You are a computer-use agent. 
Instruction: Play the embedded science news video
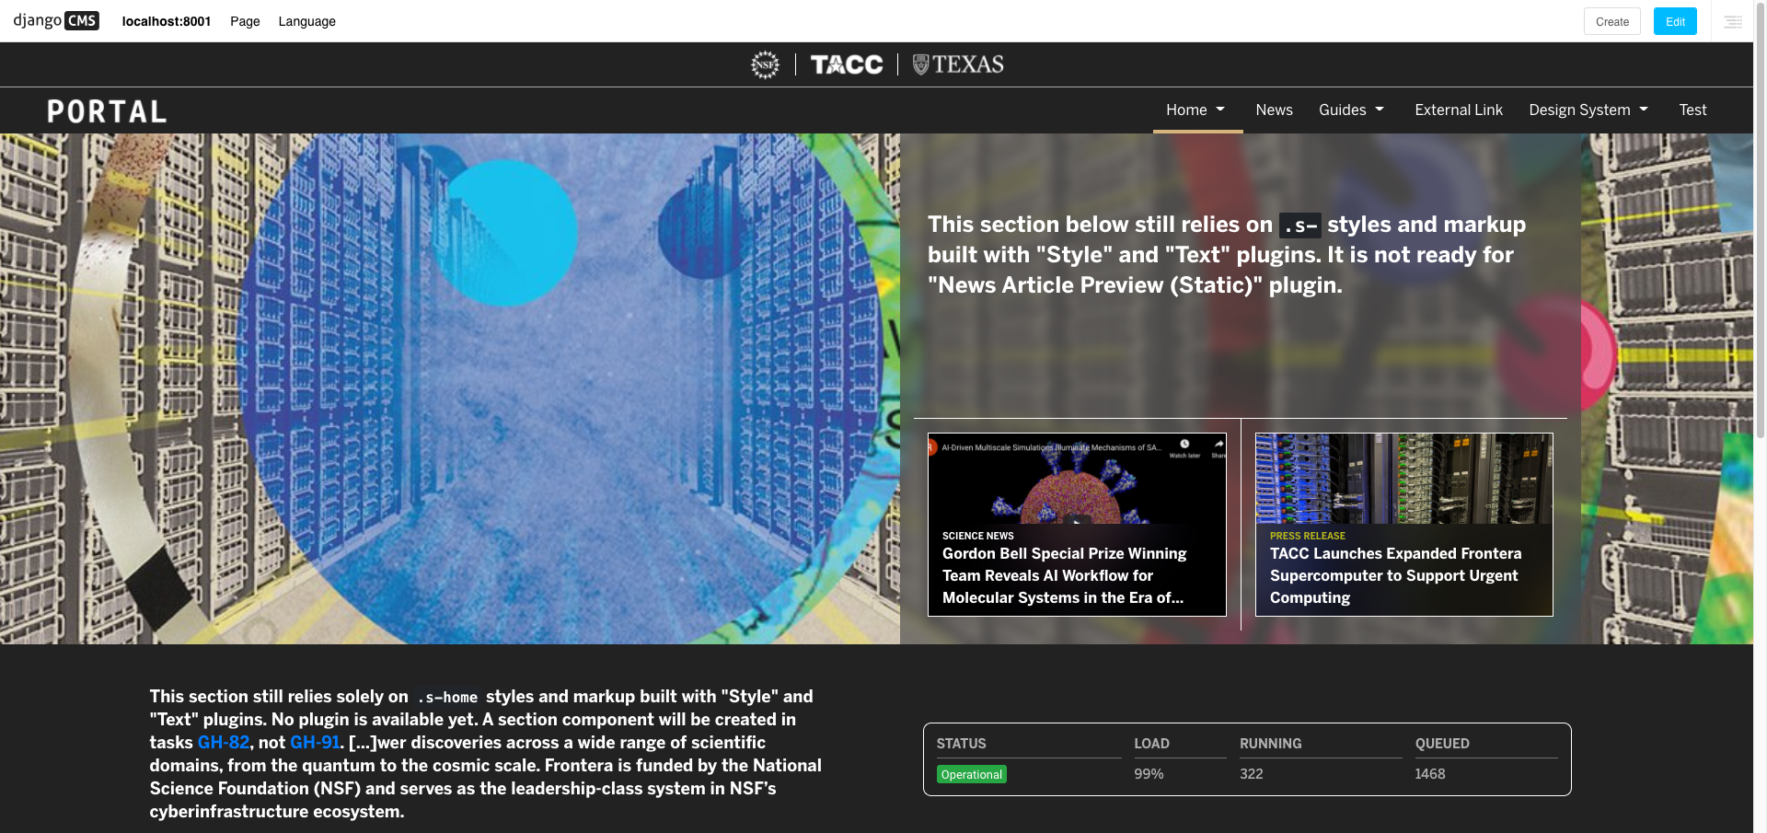pos(1077,521)
